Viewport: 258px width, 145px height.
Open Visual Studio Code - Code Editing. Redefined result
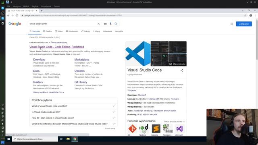[56, 47]
